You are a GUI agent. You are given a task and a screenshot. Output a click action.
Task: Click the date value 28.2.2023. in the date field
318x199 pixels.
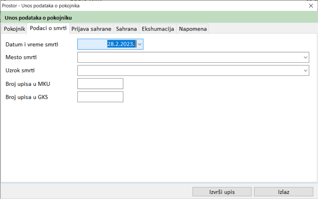tap(121, 44)
